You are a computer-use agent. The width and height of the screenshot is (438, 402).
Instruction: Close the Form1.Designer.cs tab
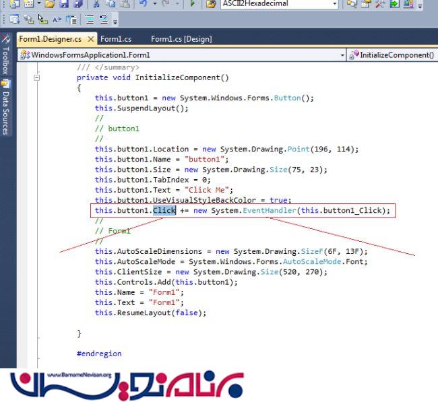[92, 39]
